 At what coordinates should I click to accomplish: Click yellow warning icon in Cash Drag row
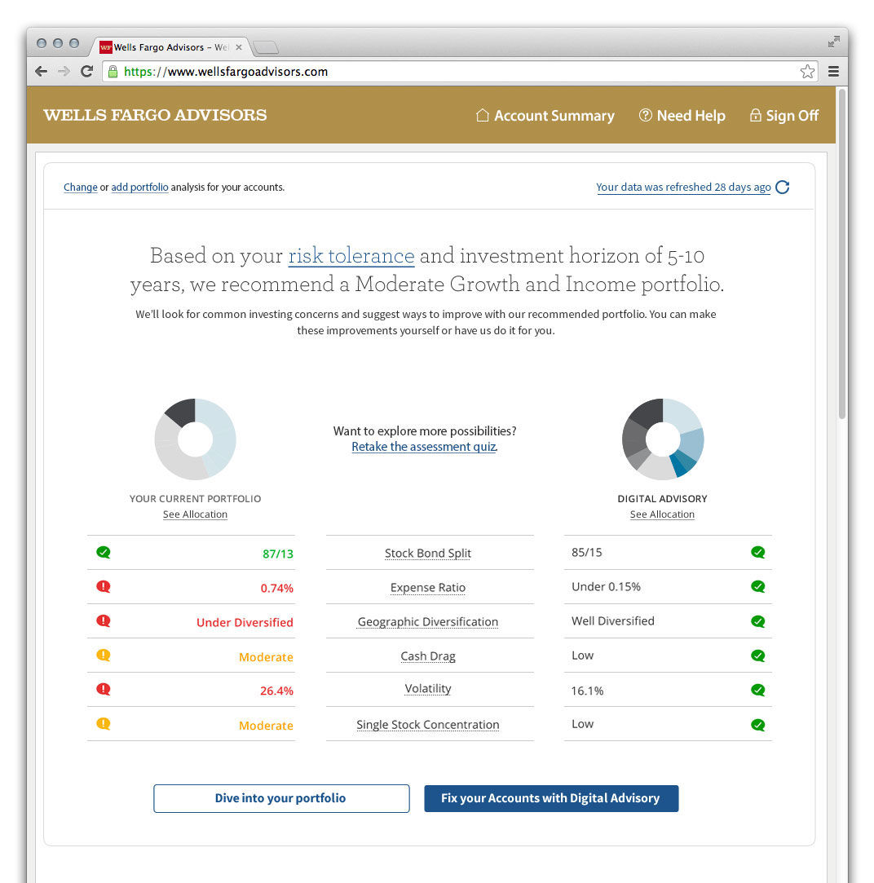[x=103, y=655]
